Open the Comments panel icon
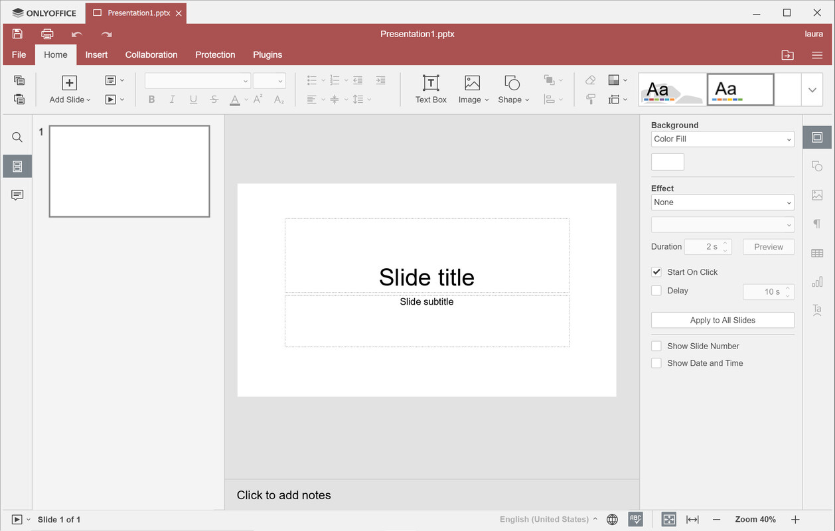 point(17,194)
